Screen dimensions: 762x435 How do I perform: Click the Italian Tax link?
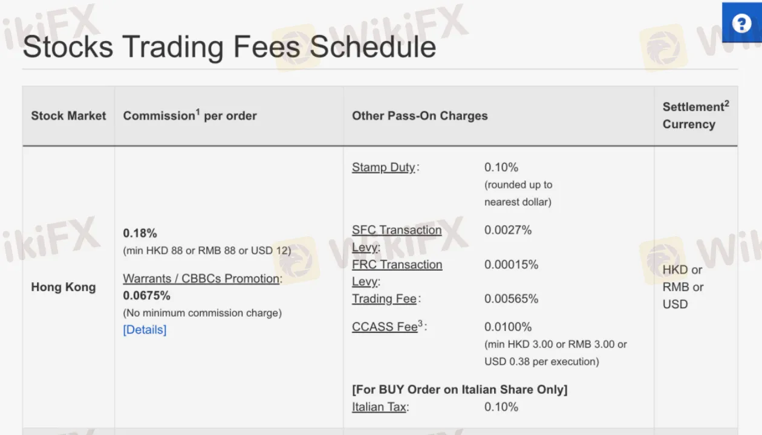379,407
